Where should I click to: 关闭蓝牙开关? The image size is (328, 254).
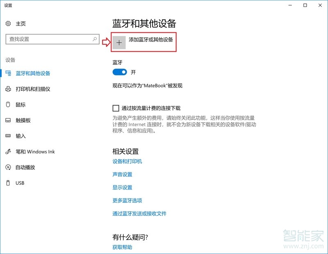coord(119,72)
